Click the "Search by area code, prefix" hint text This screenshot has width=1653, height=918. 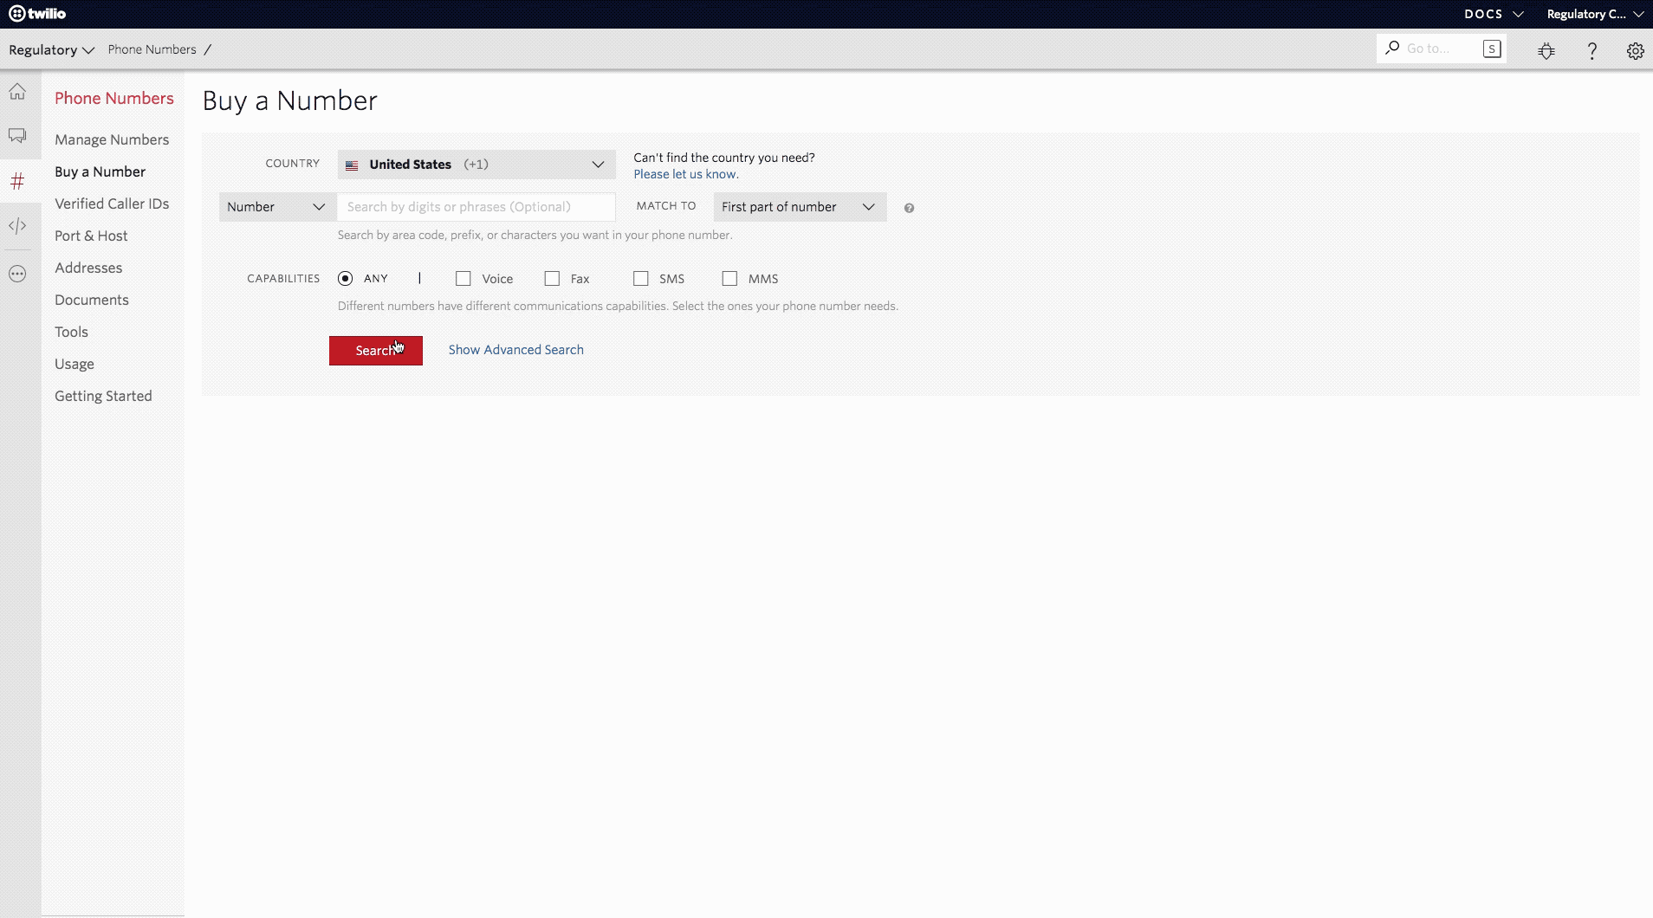coord(535,235)
